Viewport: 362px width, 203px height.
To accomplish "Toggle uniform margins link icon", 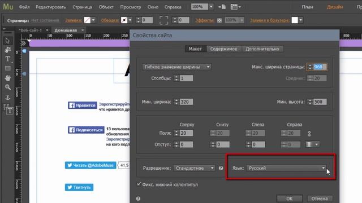I will click(309, 134).
